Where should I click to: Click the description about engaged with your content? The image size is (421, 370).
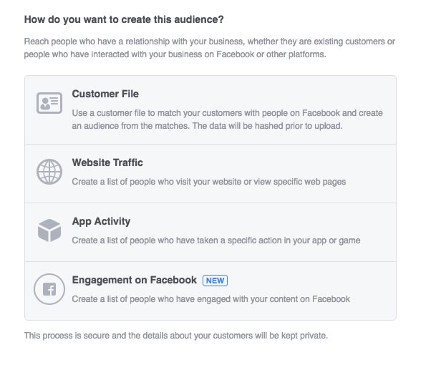(x=210, y=299)
